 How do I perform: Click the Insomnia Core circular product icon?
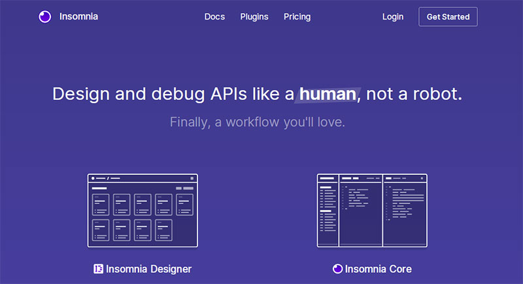pyautogui.click(x=337, y=269)
